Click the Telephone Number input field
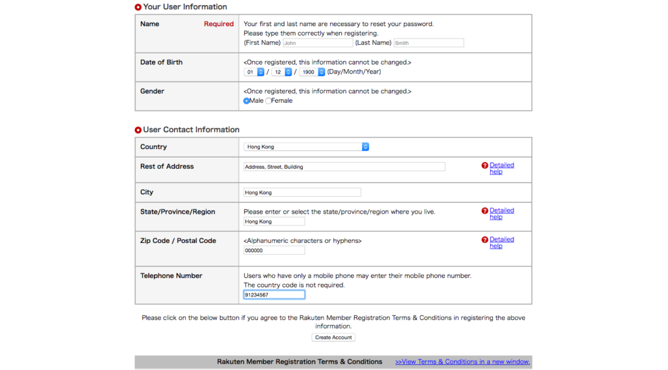Image resolution: width=668 pixels, height=370 pixels. (274, 294)
